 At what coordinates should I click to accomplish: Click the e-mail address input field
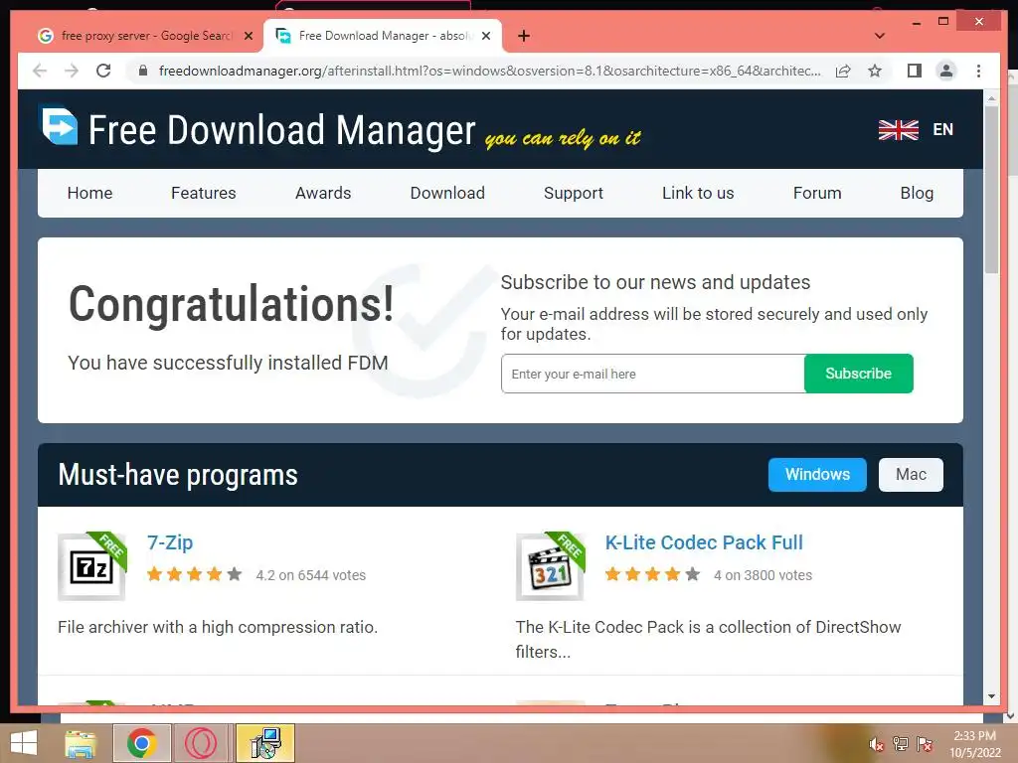652,374
